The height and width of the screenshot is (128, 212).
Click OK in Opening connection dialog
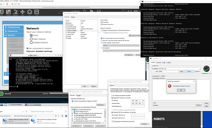[x=181, y=90]
